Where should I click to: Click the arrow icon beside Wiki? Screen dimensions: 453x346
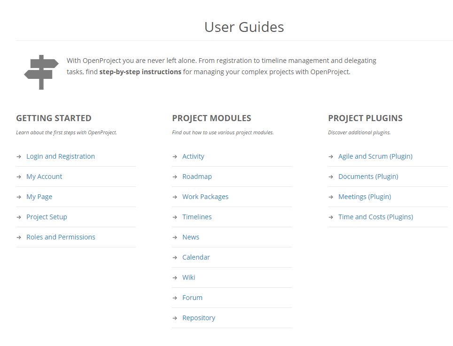point(175,277)
